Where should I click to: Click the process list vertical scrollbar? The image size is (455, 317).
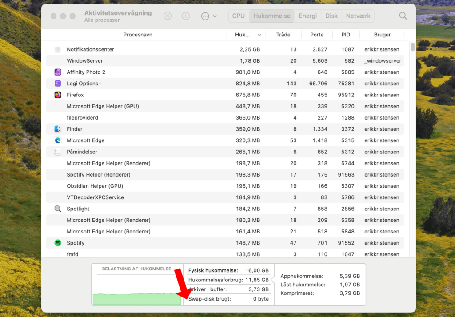tap(413, 47)
